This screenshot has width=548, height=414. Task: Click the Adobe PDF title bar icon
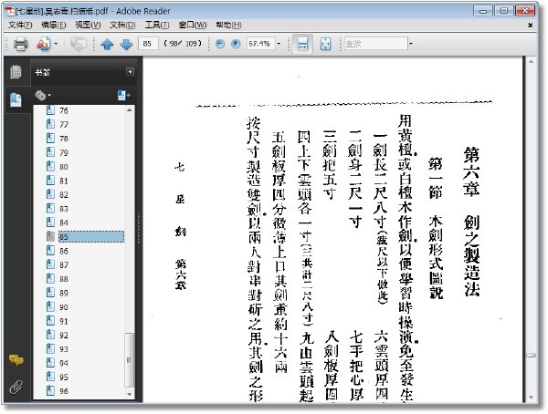[10, 10]
